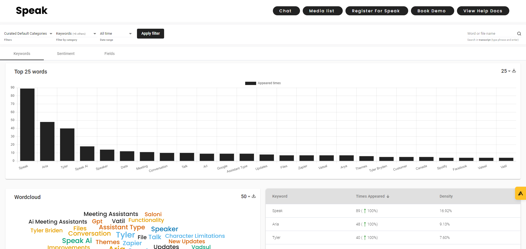Expand the Keywords category filter dropdown
The width and height of the screenshot is (526, 249).
coord(76,34)
